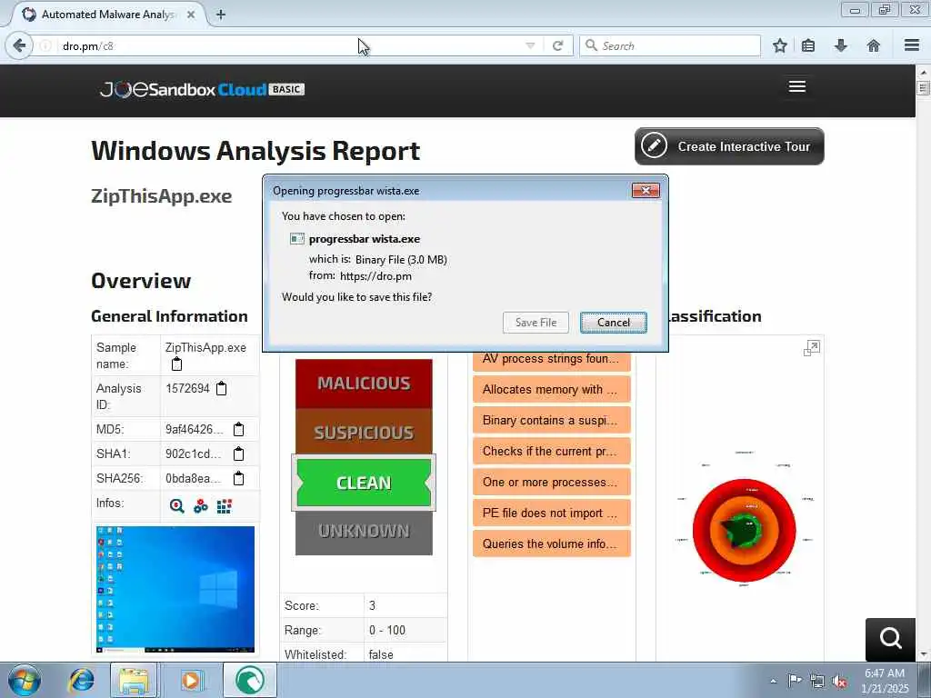Click the pencil icon on Create Interactive Tour
The image size is (931, 698).
click(654, 145)
